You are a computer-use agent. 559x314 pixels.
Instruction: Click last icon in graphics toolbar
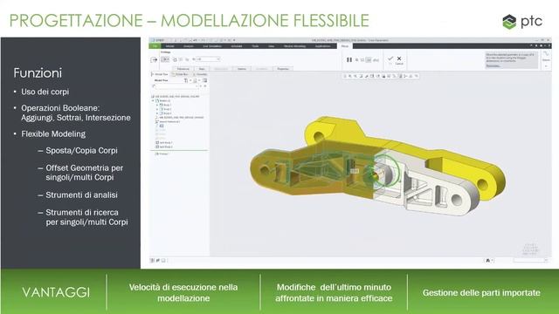tap(416, 76)
